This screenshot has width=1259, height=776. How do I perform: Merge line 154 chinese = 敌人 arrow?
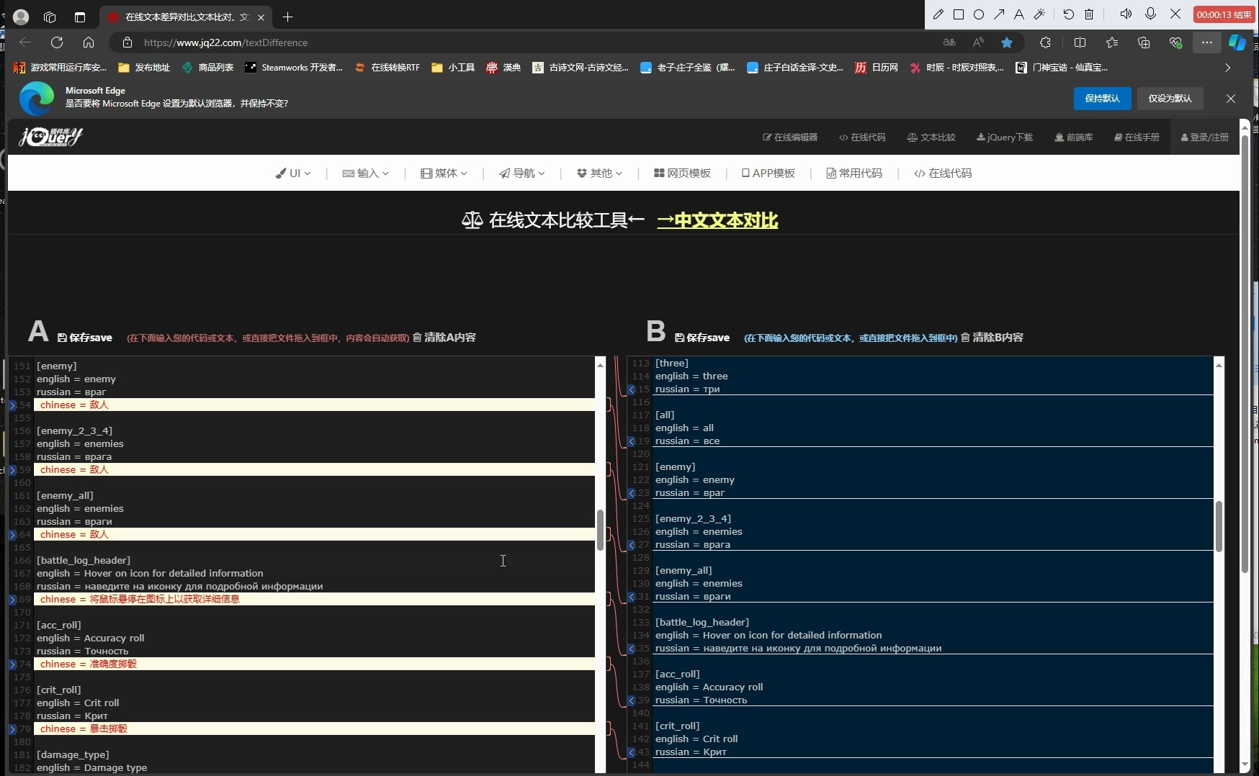(12, 405)
